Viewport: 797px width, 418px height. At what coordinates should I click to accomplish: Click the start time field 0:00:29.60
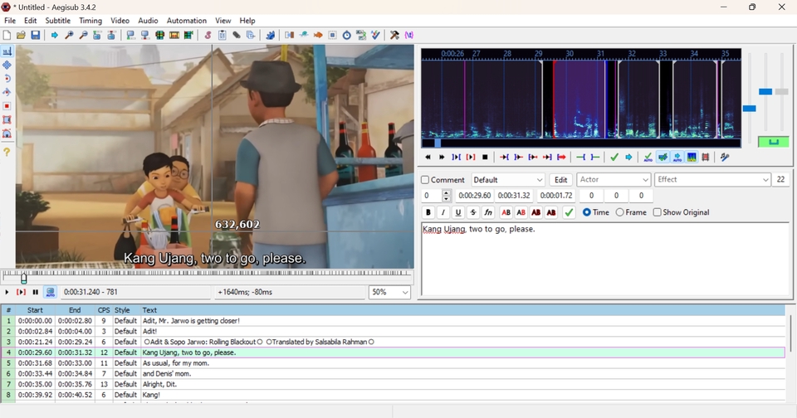tap(474, 196)
